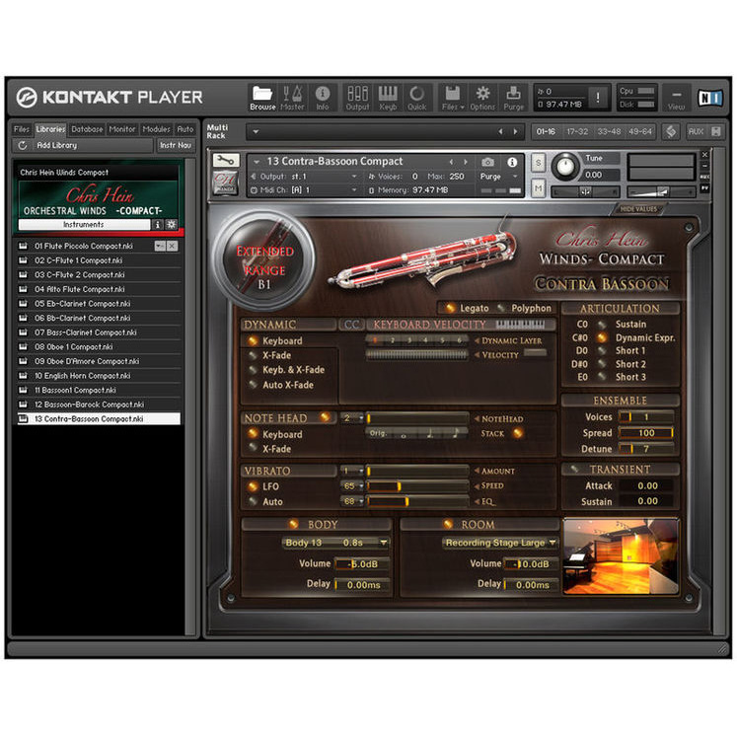Click the Instr Nav button
The image size is (737, 737).
point(176,145)
